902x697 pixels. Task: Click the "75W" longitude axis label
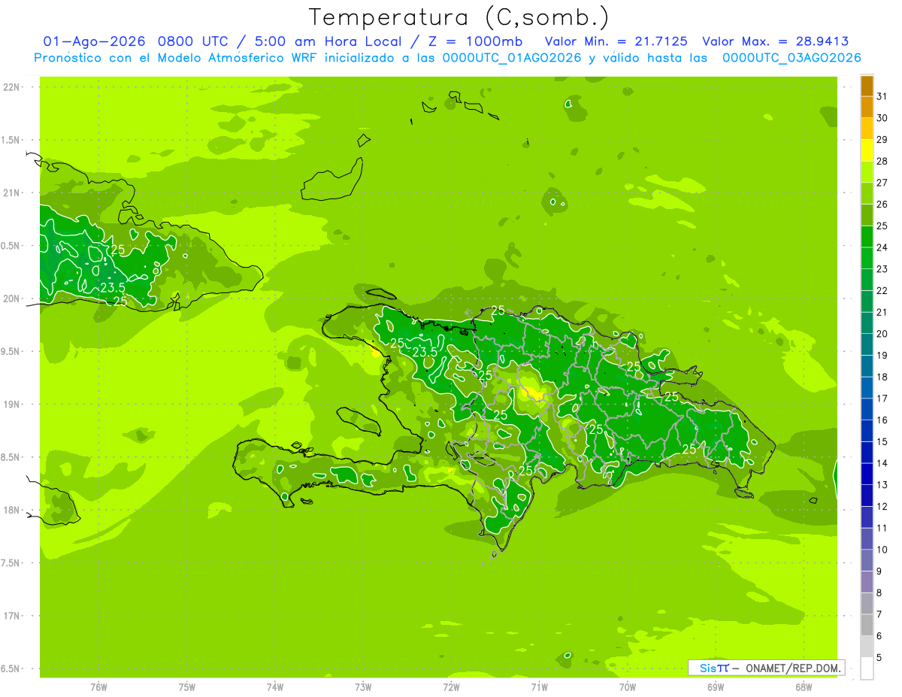click(187, 686)
